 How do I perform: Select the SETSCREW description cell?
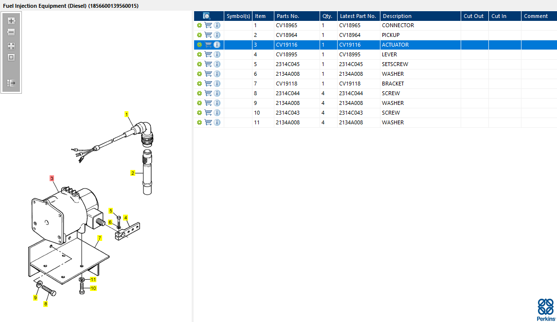pyautogui.click(x=420, y=64)
